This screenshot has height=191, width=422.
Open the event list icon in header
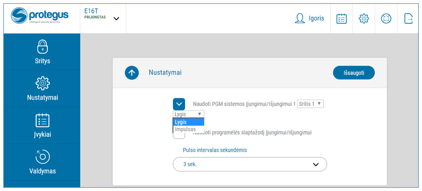point(341,18)
